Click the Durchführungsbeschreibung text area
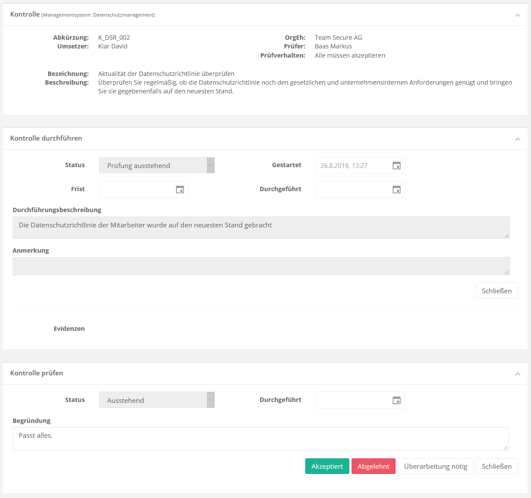Viewport: 531px width, 498px height. coord(261,228)
